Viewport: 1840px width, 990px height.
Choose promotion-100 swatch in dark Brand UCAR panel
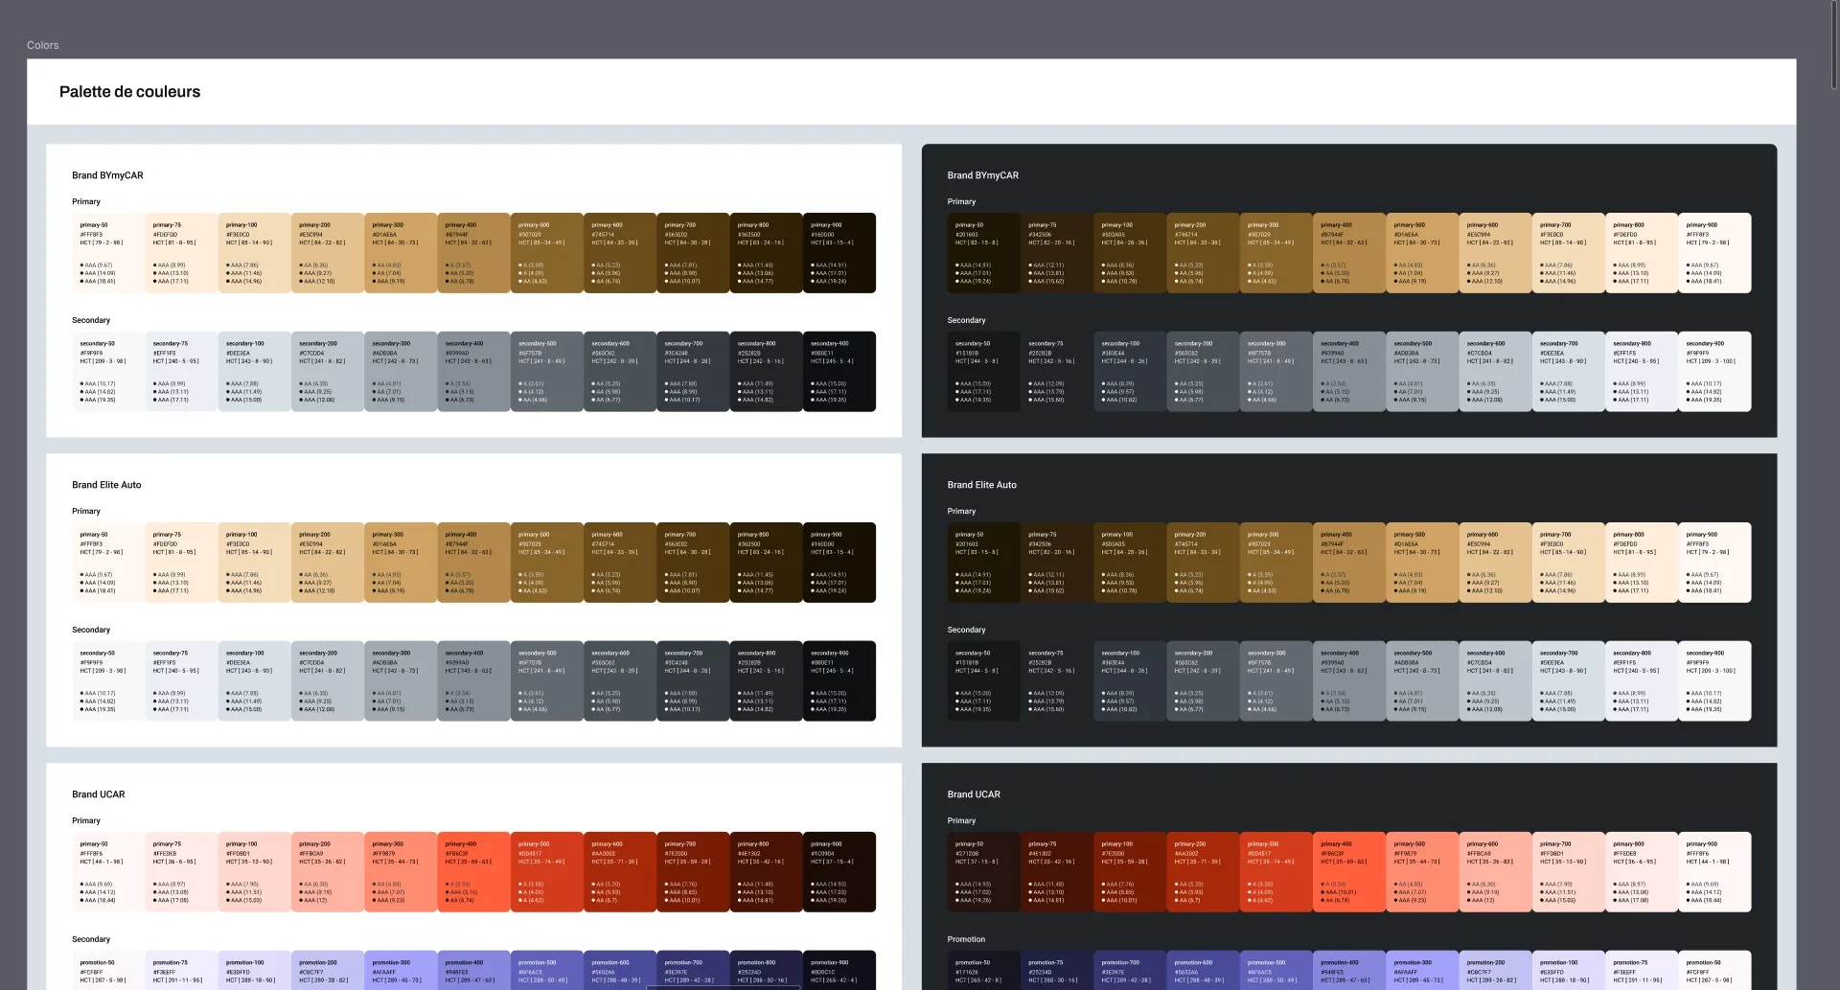(x=1569, y=970)
